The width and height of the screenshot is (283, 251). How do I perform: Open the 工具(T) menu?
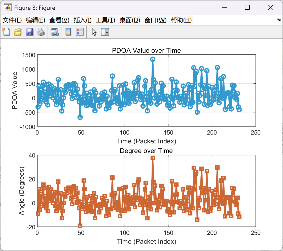[x=105, y=20]
